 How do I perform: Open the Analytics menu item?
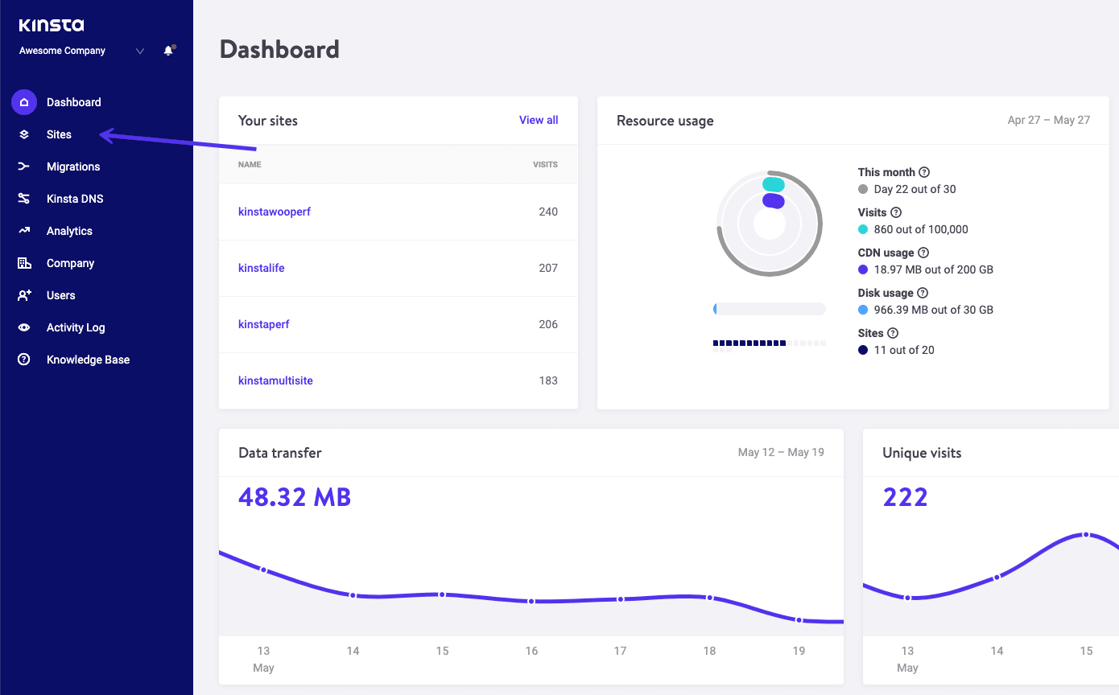point(69,231)
